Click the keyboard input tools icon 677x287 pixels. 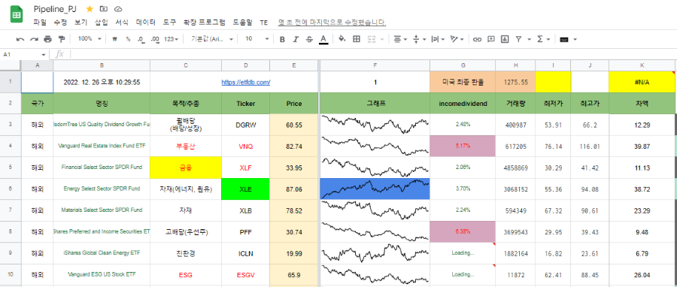pyautogui.click(x=563, y=40)
